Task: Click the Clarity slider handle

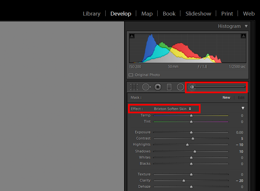Action: point(184,181)
